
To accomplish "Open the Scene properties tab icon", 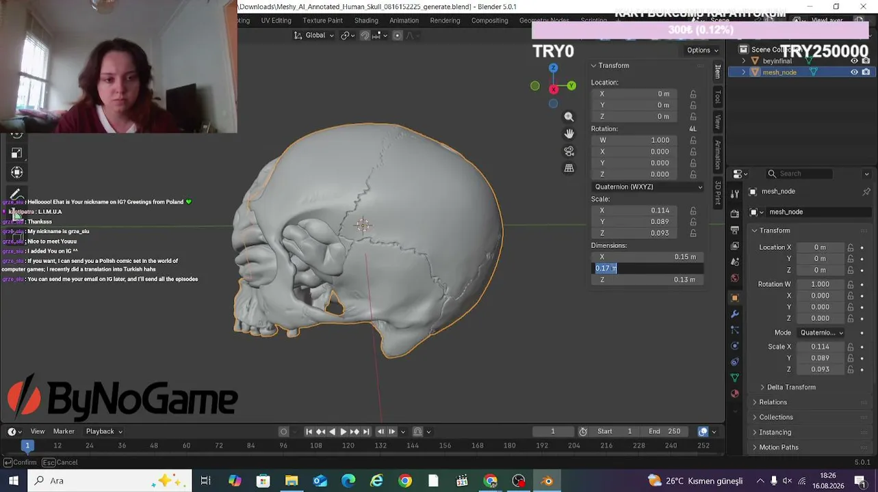I will pyautogui.click(x=735, y=262).
